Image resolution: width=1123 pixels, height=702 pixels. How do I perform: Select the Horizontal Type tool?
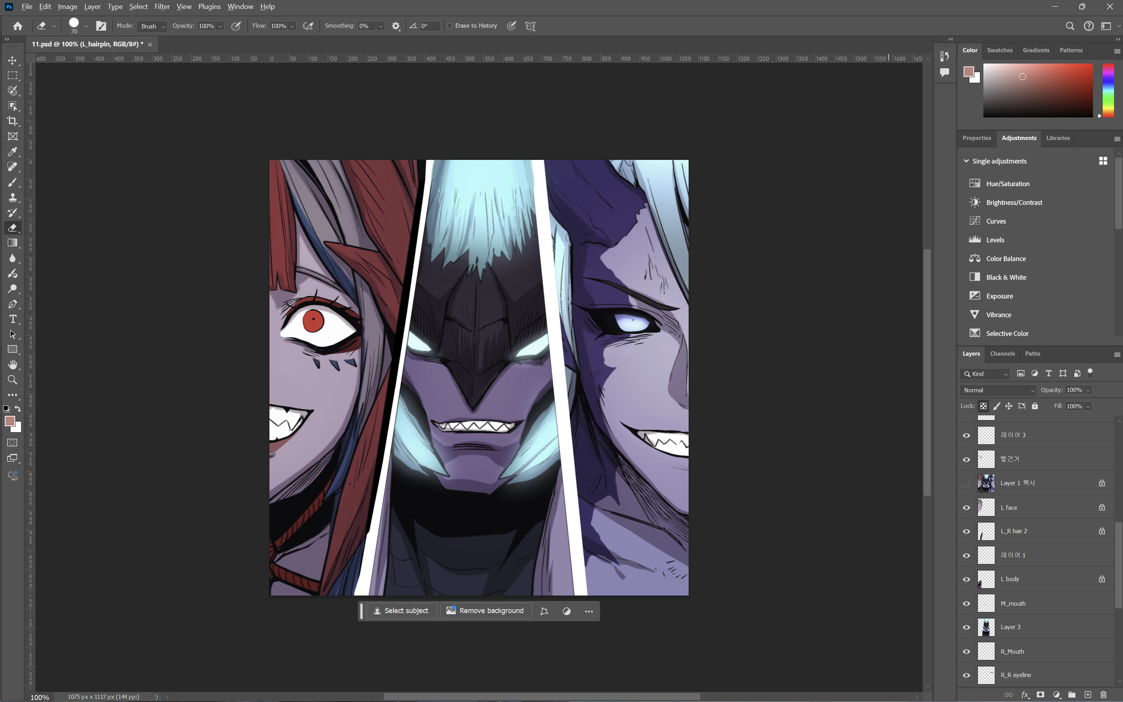[12, 319]
